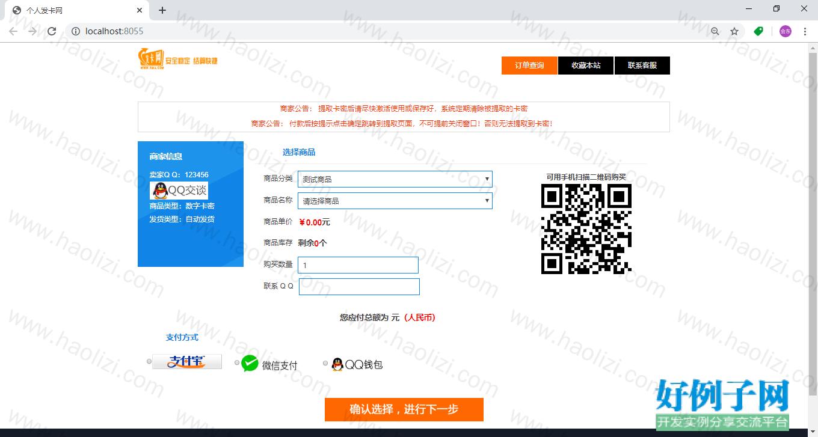
Task: Click the 选择商品 section heading
Action: click(299, 152)
